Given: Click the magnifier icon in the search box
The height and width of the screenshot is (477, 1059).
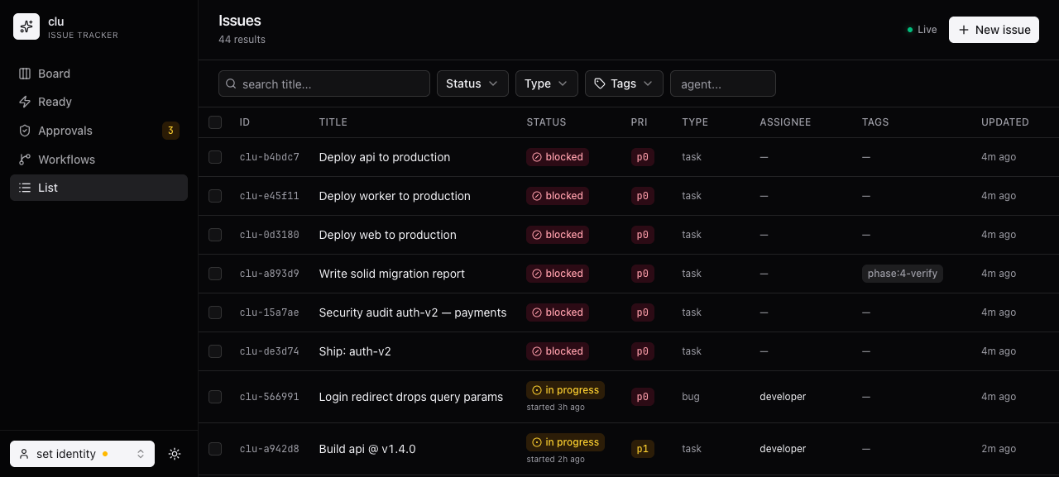Looking at the screenshot, I should (231, 83).
